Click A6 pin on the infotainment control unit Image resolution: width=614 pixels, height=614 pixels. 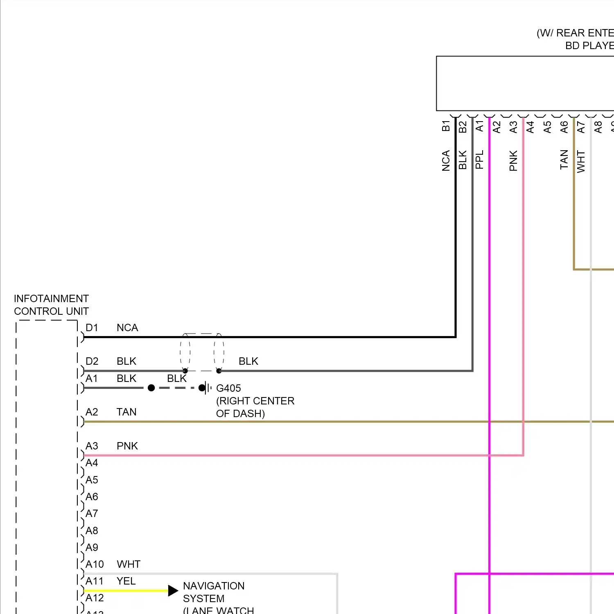(x=92, y=497)
